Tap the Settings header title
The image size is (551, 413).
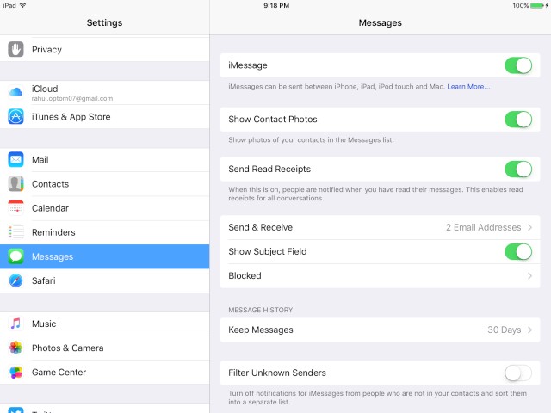[104, 22]
